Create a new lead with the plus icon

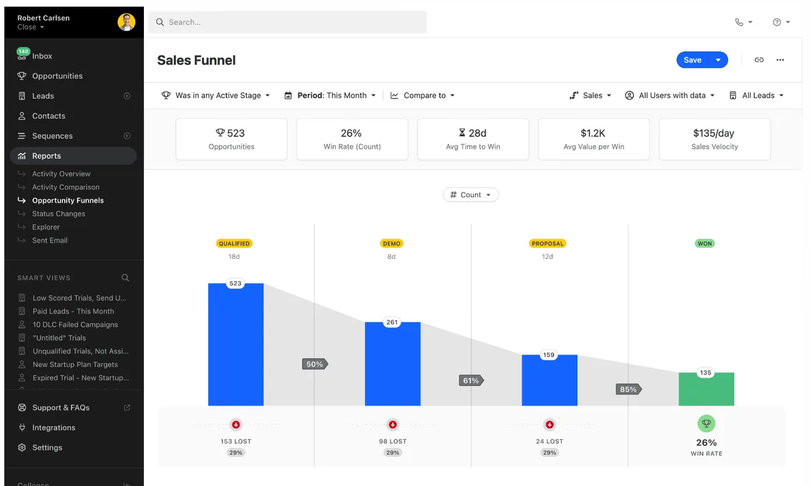coord(126,95)
